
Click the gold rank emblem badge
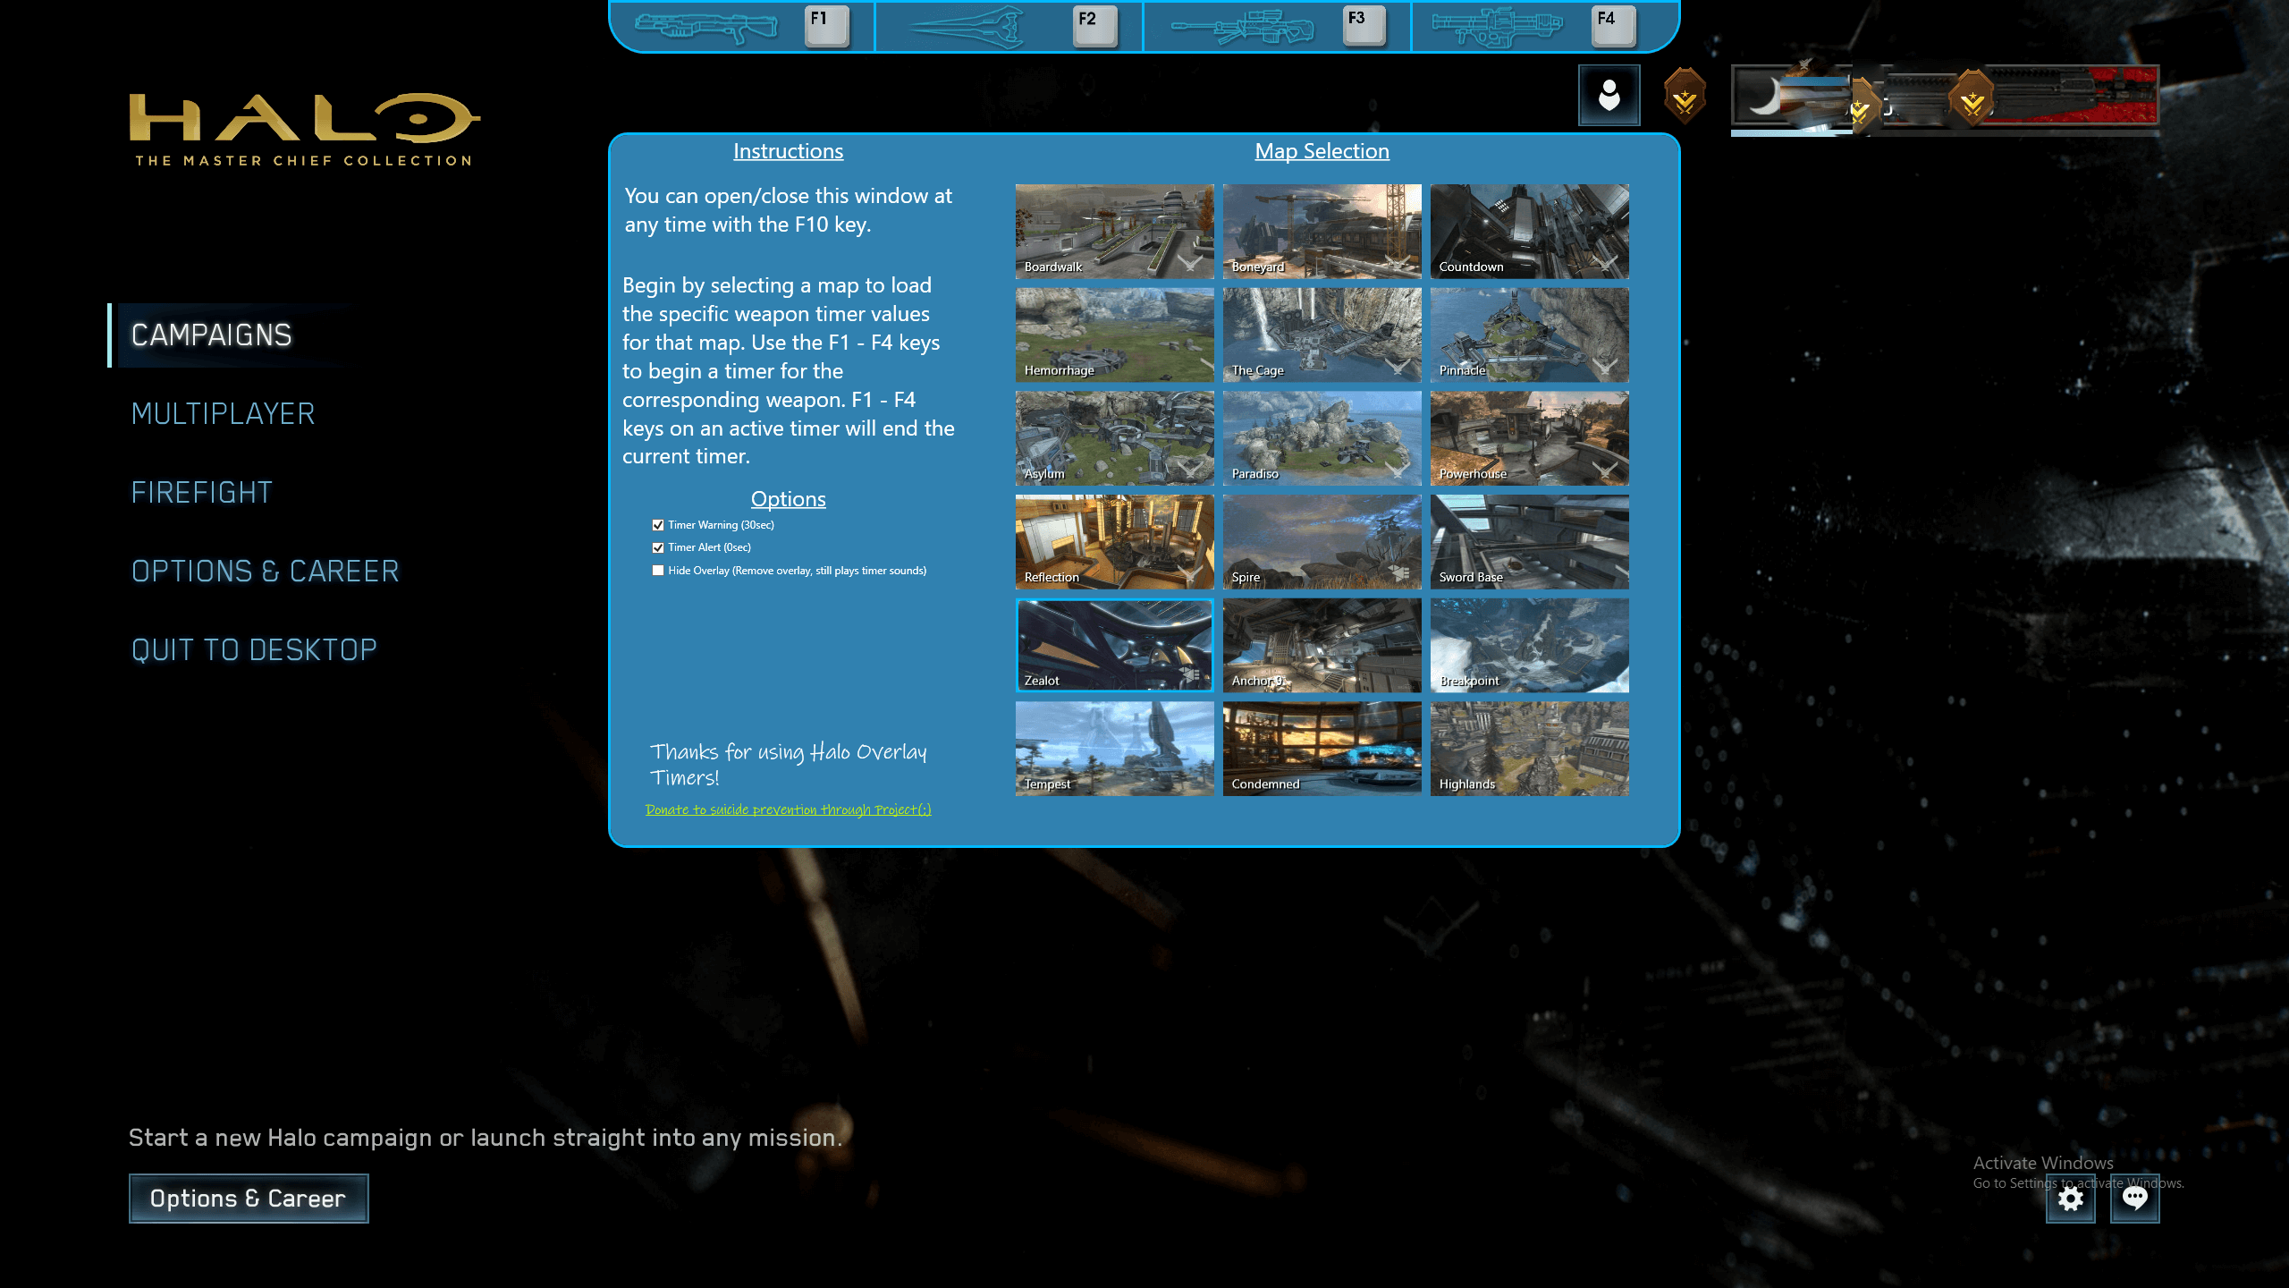tap(1685, 96)
